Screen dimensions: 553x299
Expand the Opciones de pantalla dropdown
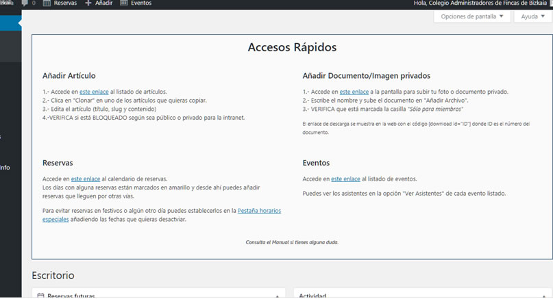472,16
